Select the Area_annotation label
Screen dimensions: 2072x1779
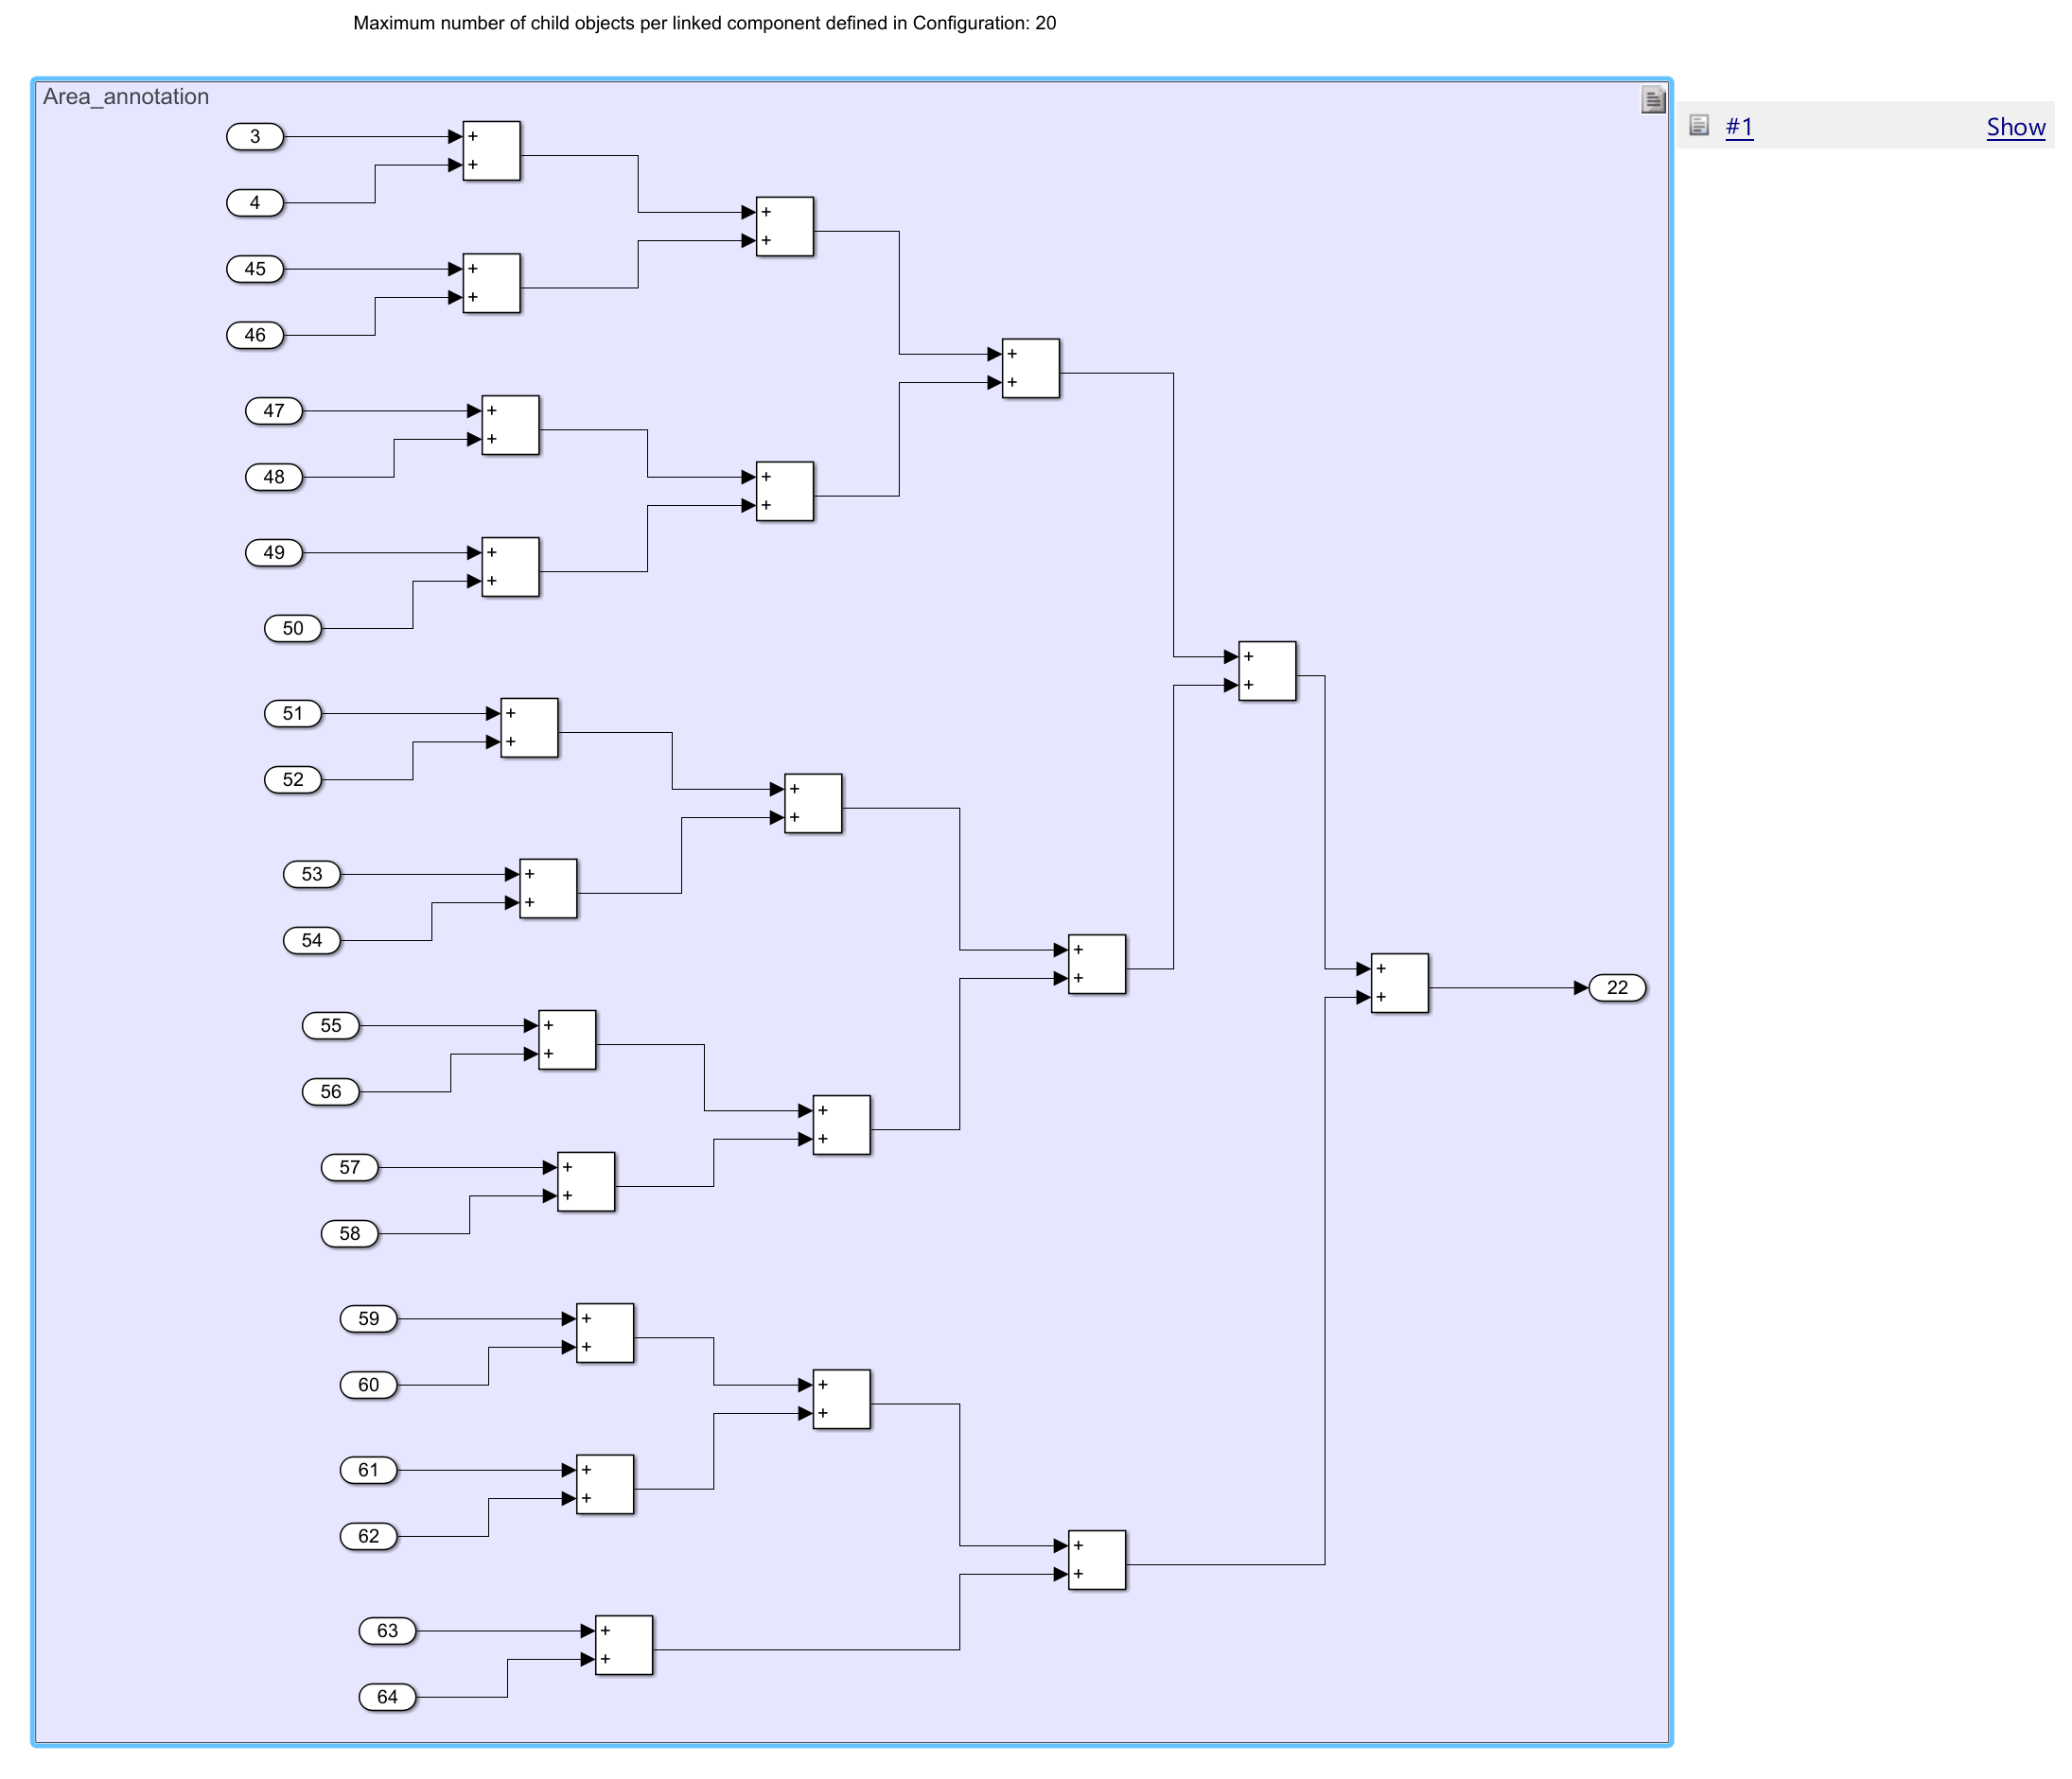(x=127, y=97)
